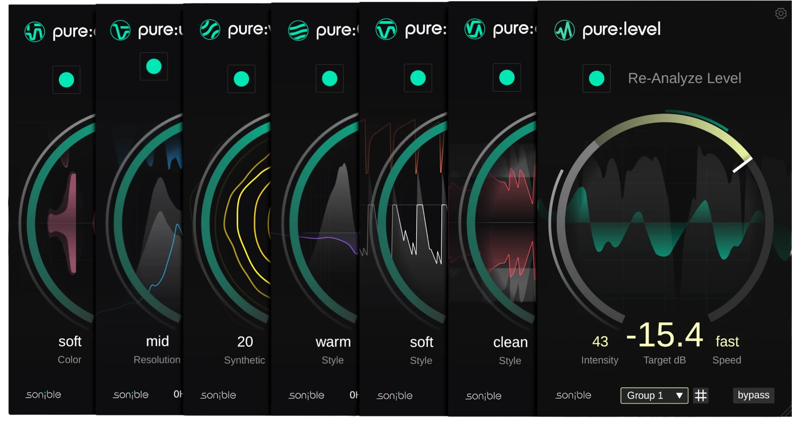
Task: Select the leftmost pure plugin logo icon
Action: click(34, 30)
